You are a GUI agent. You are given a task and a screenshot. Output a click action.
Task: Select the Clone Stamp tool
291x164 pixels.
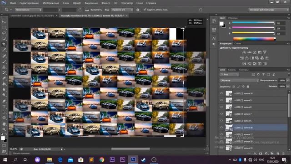click(x=4, y=67)
